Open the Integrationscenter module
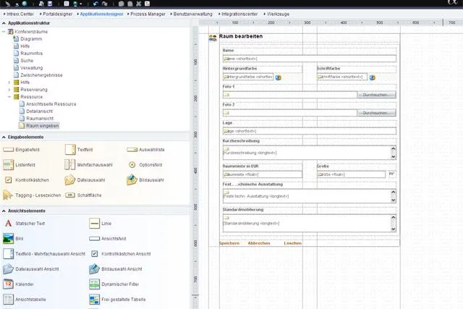The image size is (463, 309). [x=238, y=14]
